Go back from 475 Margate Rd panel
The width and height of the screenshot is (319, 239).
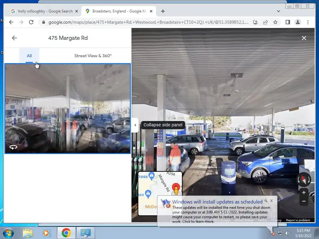pyautogui.click(x=14, y=38)
